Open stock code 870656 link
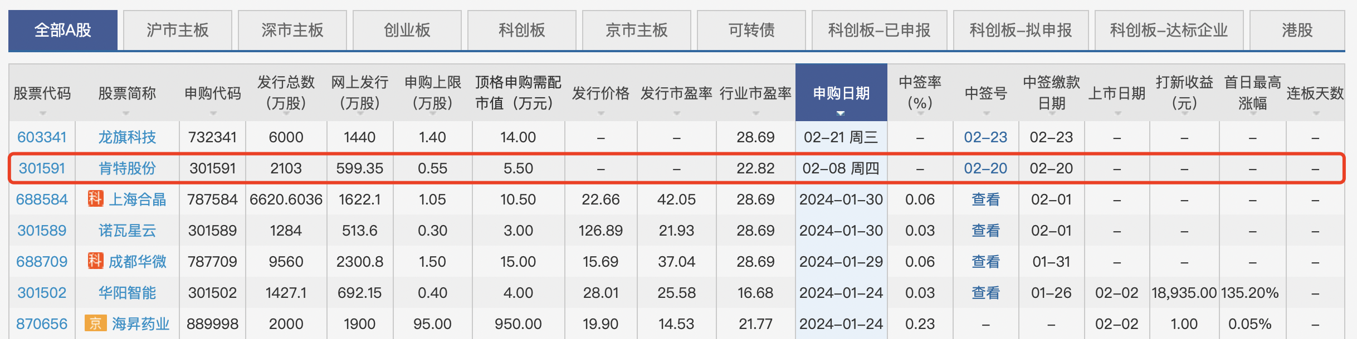The height and width of the screenshot is (339, 1357). [42, 324]
